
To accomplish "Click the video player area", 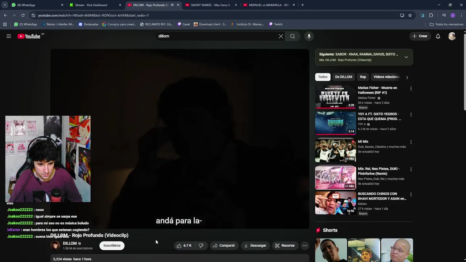I will pos(179,139).
